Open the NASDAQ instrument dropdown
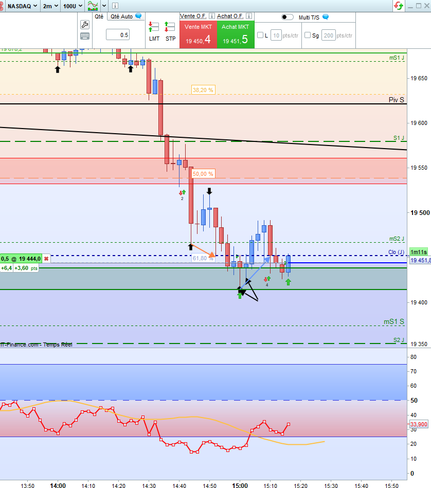The image size is (431, 488). tap(22, 6)
